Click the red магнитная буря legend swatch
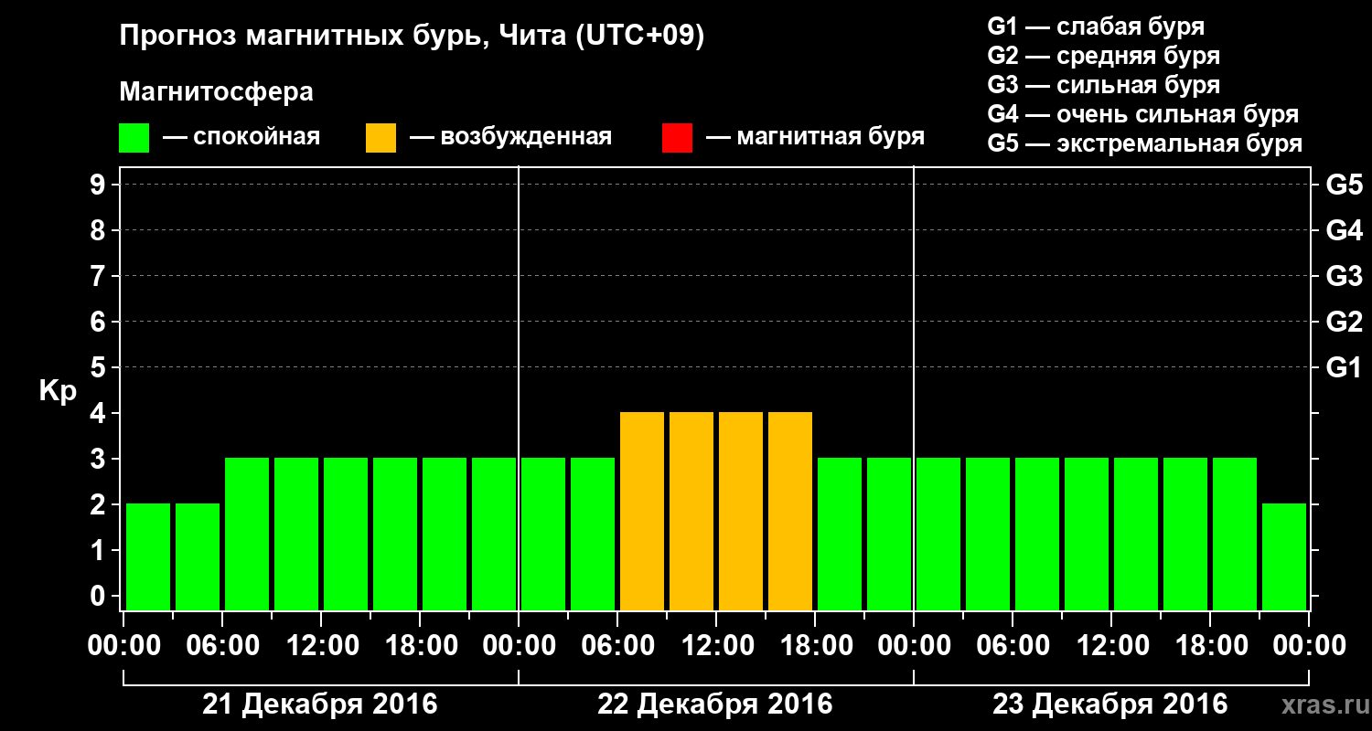This screenshot has width=1372, height=731. click(677, 138)
